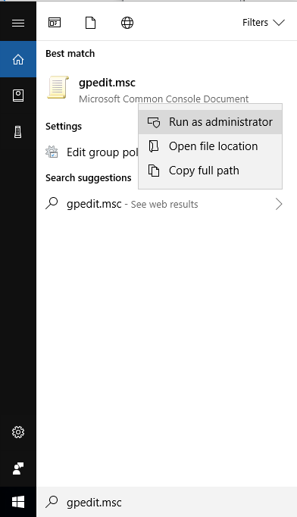Click the Microsoft Common Console Document subtitle

[164, 99]
